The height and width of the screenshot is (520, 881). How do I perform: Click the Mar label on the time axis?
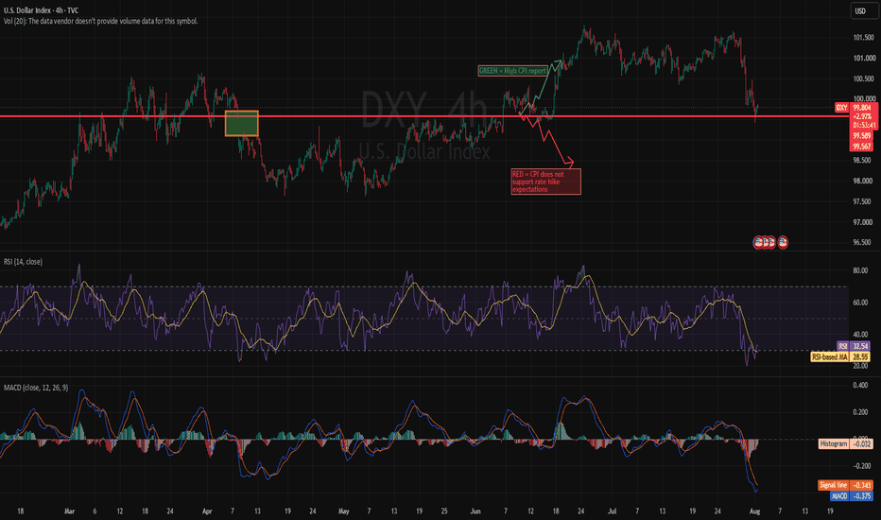[x=69, y=511]
